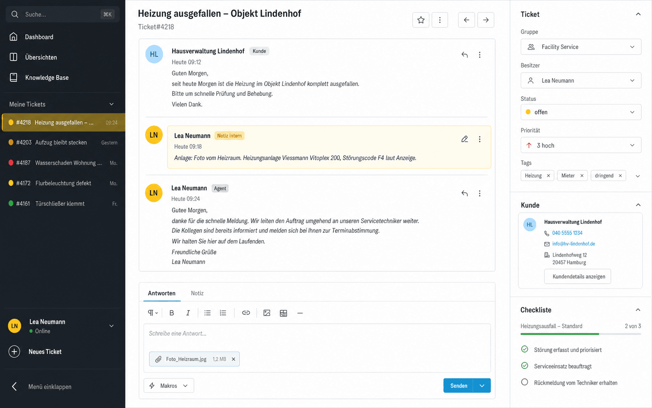
Task: Collapse the Checkliste section
Action: click(638, 310)
